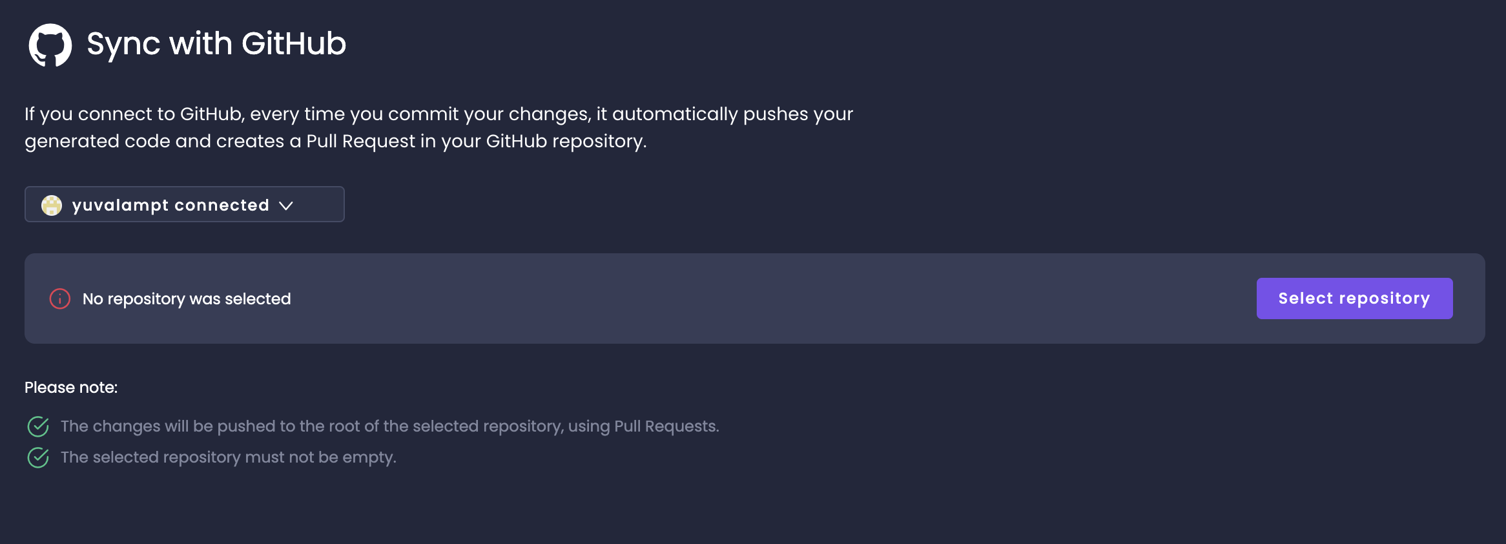
Task: Click the No repository was selected message
Action: 186,298
